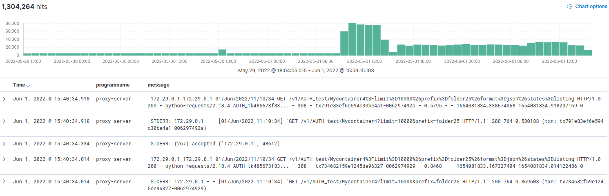The image size is (609, 196).
Task: Click the 40,000 y-axis label
Action: tap(12, 40)
